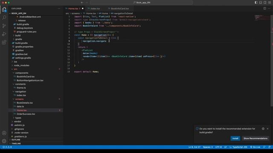The image size is (273, 153).
Task: Click Install in extension notification
Action: click(x=235, y=139)
